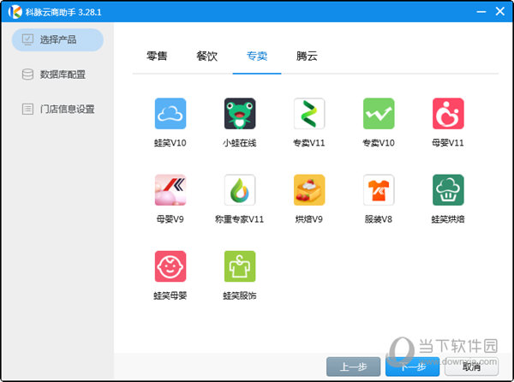Image resolution: width=514 pixels, height=382 pixels.
Task: Click the 母婴V11 label text
Action: click(x=448, y=143)
